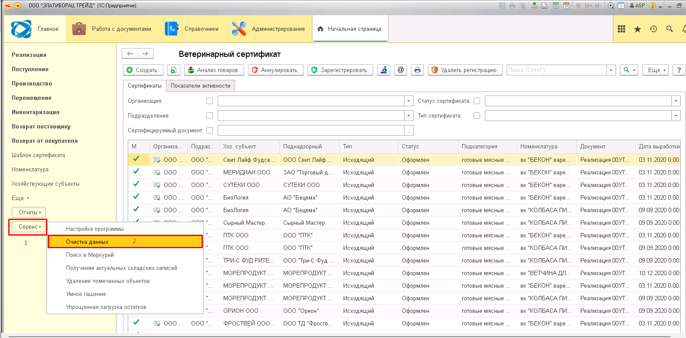The image size is (686, 338).
Task: Expand the sidebar Еще submenu
Action: coord(20,198)
